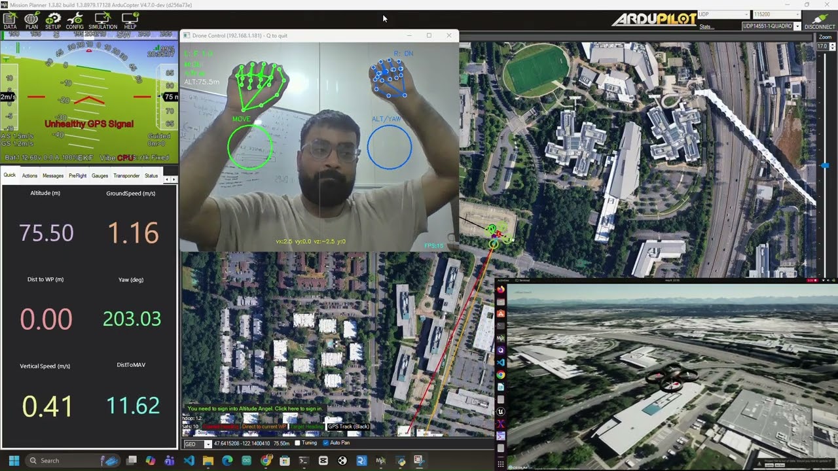Open the UDP connection type dropdown

tap(723, 14)
